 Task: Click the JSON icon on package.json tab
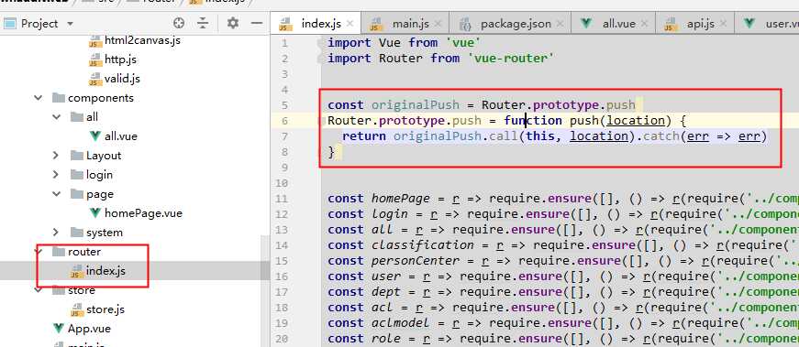465,24
